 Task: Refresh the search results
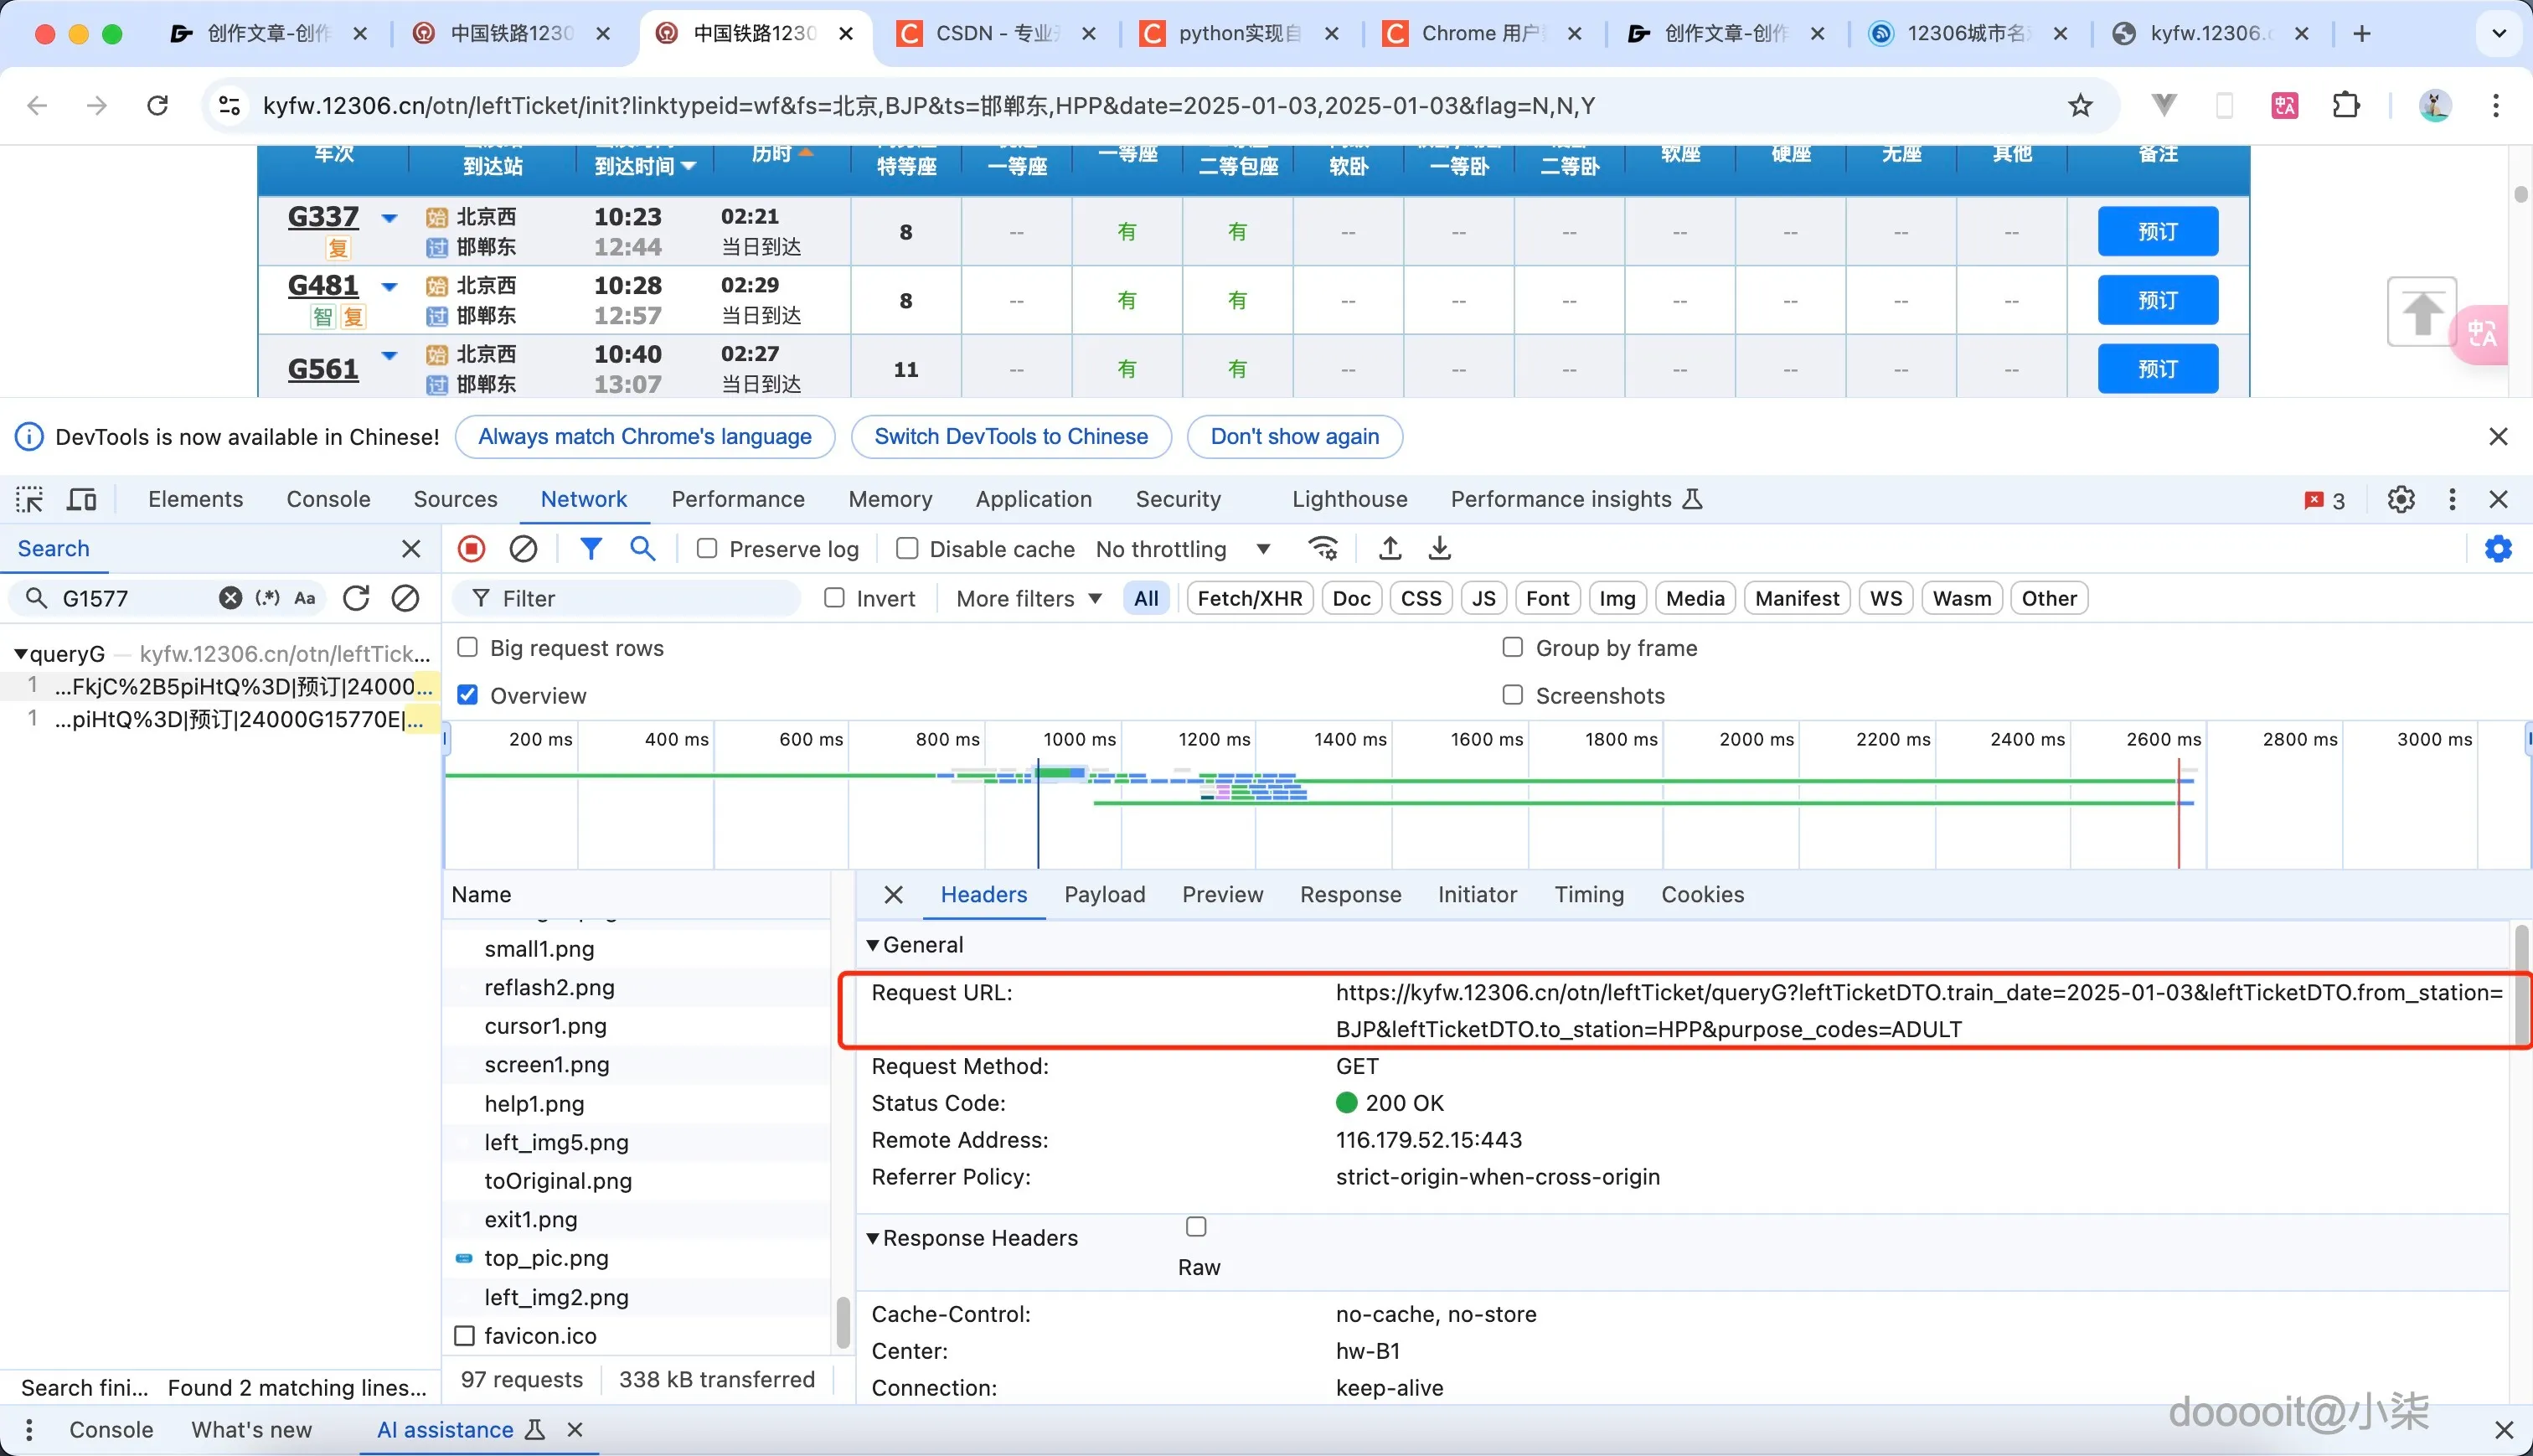[x=356, y=598]
